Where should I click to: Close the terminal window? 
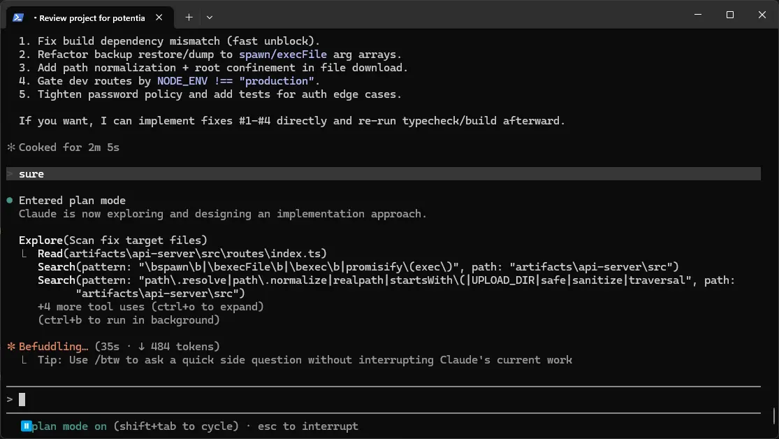point(762,15)
